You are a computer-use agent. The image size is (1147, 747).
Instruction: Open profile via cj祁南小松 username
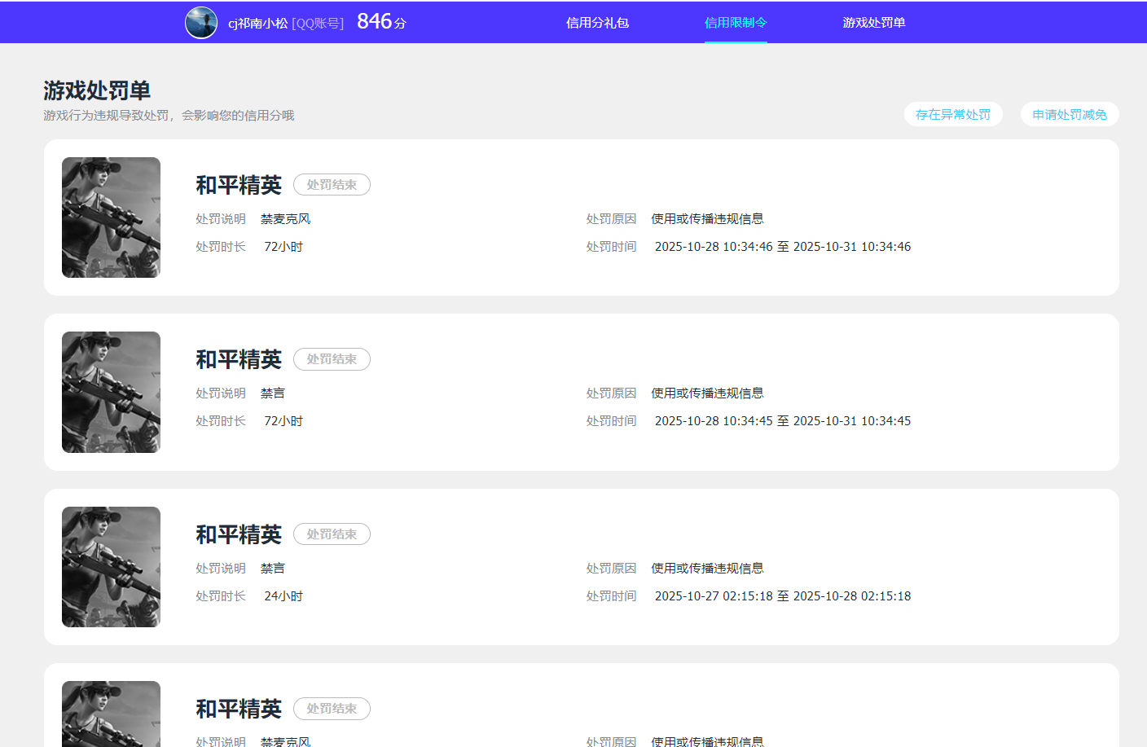tap(258, 22)
